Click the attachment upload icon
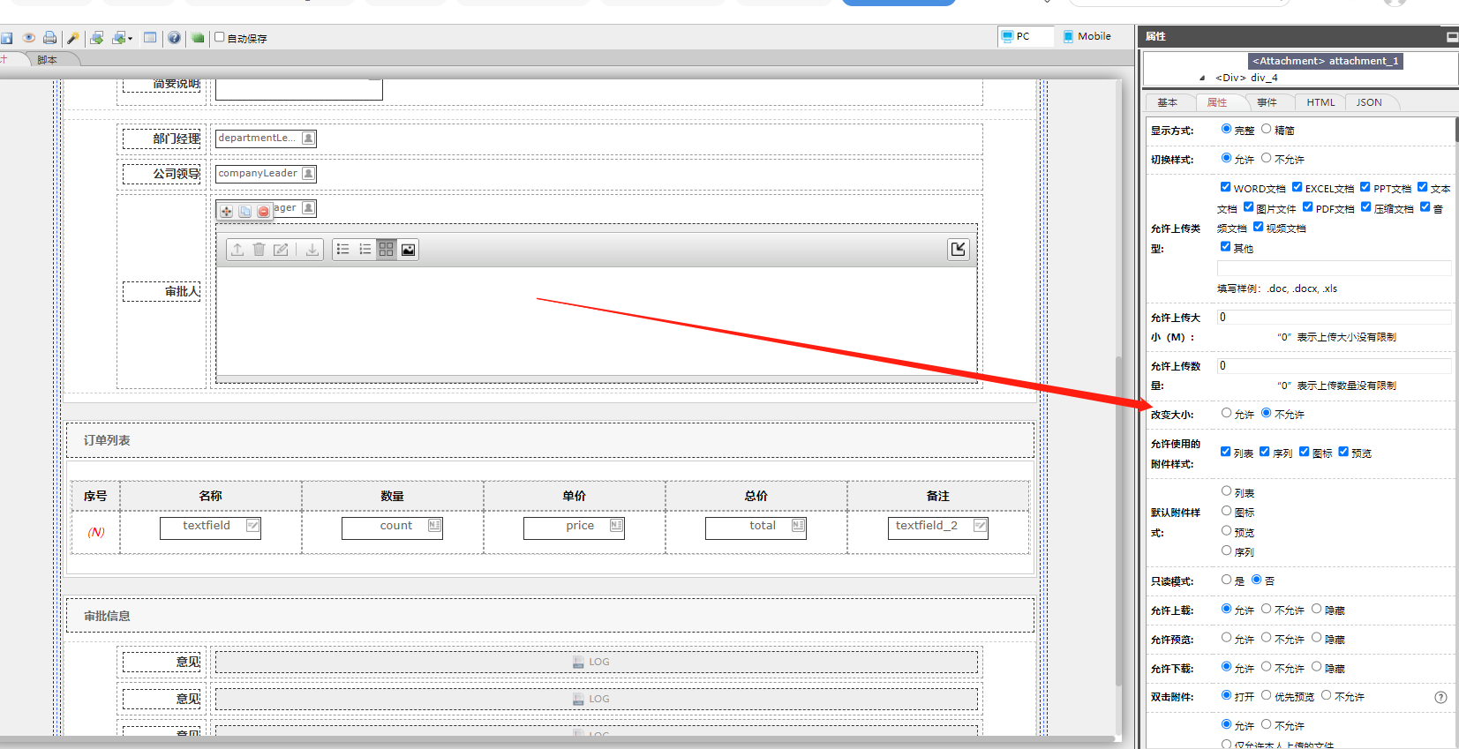The image size is (1459, 749). [x=237, y=250]
